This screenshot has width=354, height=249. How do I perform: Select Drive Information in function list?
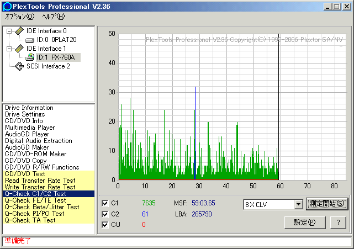[x=29, y=108]
